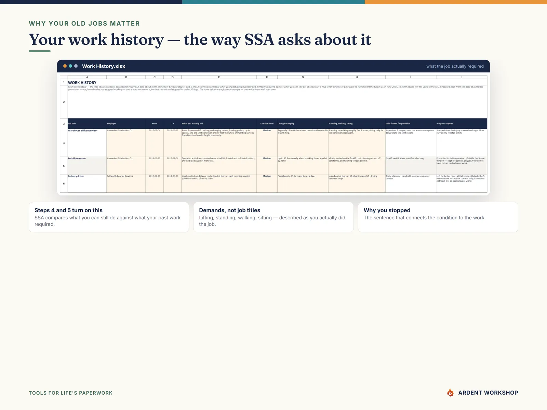Select the 'Warehouse shift supervisor' cell
Image resolution: width=547 pixels, height=410 pixels.
87,143
